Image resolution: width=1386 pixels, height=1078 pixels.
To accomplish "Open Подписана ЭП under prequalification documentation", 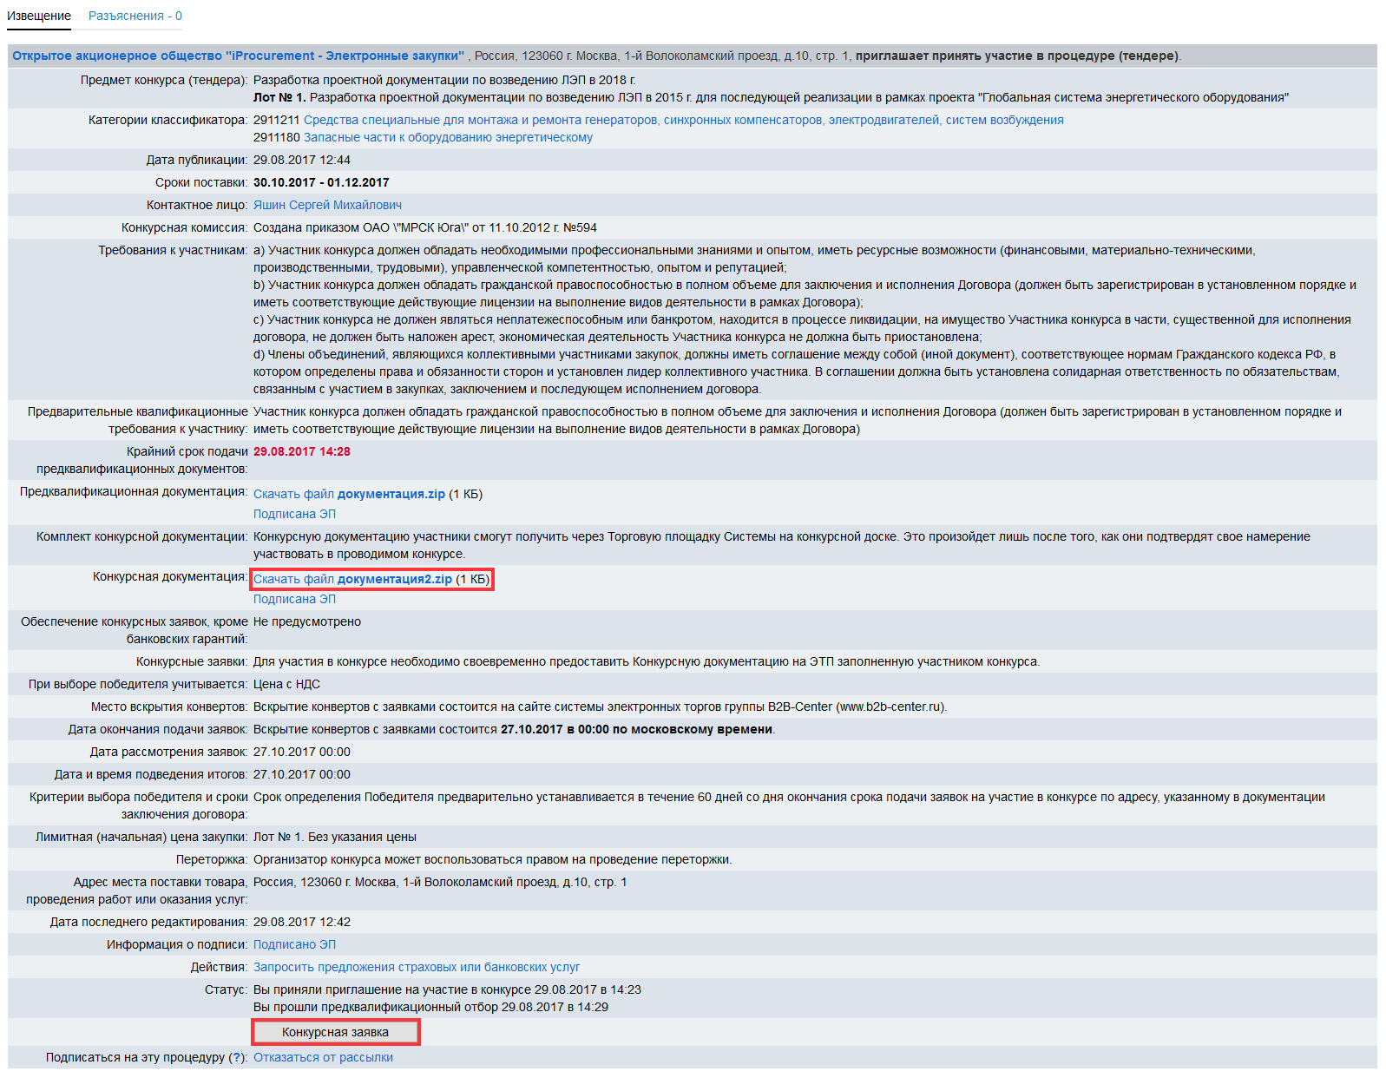I will (294, 514).
